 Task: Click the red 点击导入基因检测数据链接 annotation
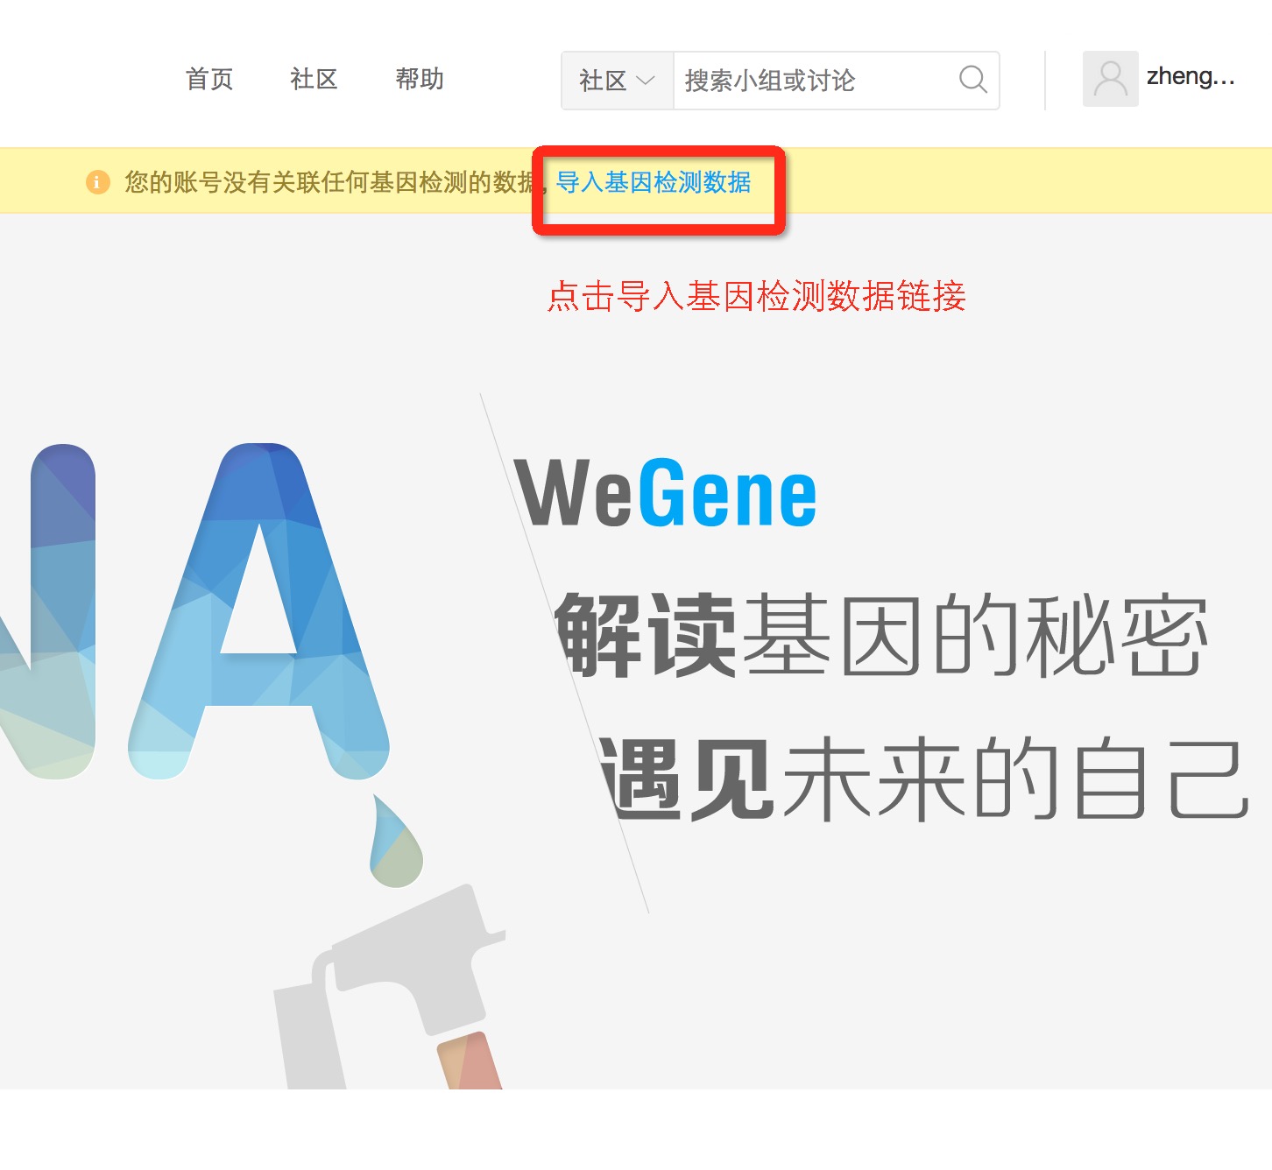757,296
